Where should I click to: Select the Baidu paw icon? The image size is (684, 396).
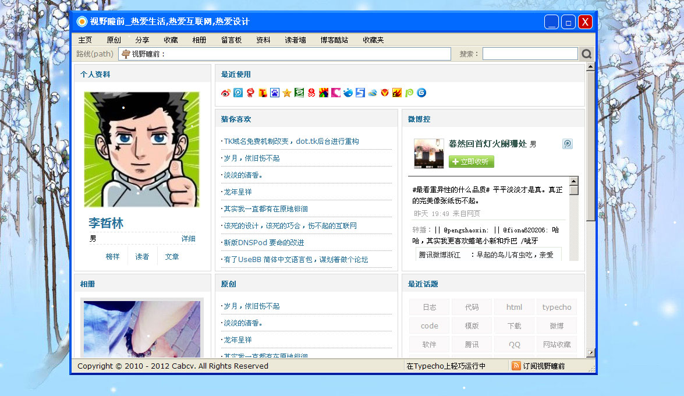click(x=274, y=92)
